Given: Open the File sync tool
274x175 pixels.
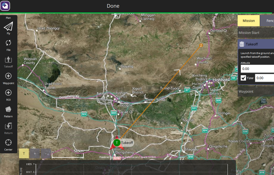Looking at the screenshot, I should click(8, 45).
